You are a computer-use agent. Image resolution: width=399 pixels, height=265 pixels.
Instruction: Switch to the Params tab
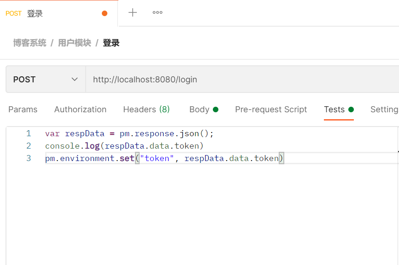[23, 109]
